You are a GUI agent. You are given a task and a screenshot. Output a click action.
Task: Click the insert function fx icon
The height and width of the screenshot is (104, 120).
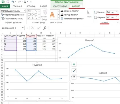[x=45, y=28]
